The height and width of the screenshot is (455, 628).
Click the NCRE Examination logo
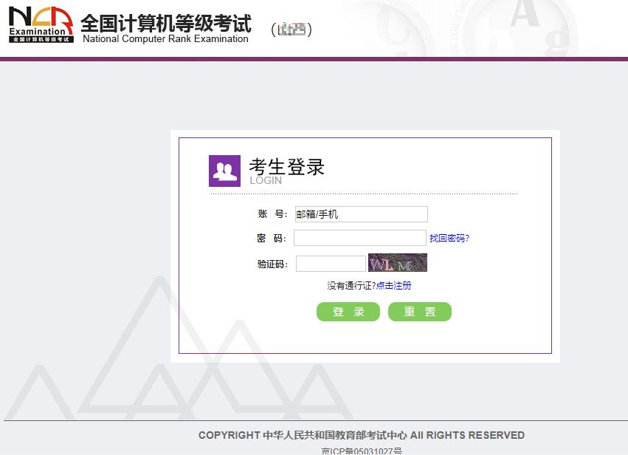[41, 24]
